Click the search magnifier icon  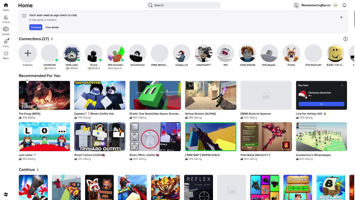point(150,5)
